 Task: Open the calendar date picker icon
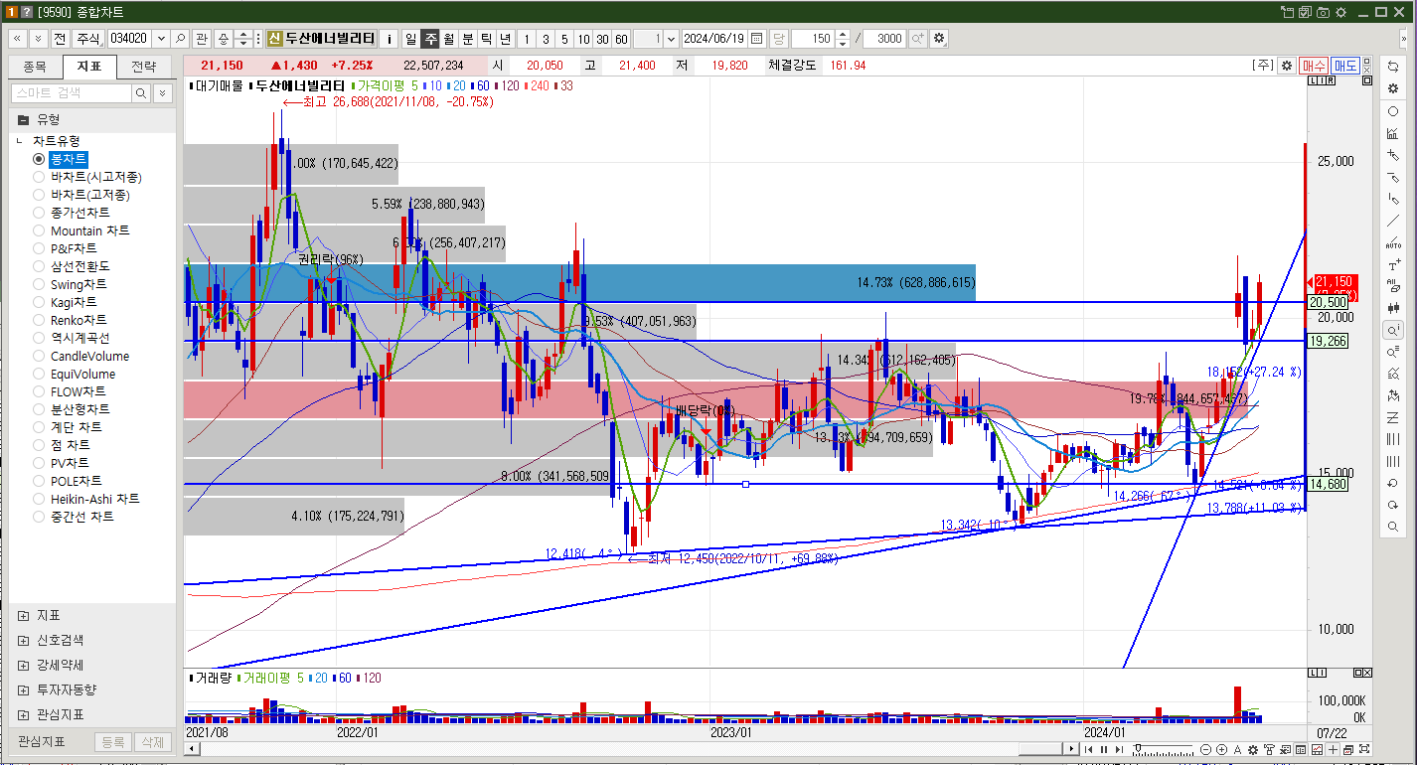[x=757, y=38]
